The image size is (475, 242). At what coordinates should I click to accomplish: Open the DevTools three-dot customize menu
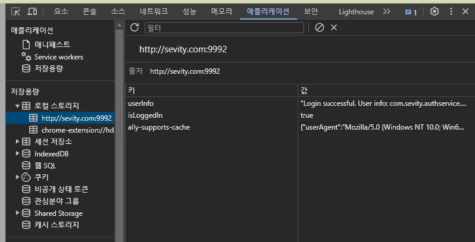(451, 11)
